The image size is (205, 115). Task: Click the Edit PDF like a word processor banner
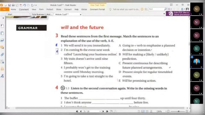[178, 13]
